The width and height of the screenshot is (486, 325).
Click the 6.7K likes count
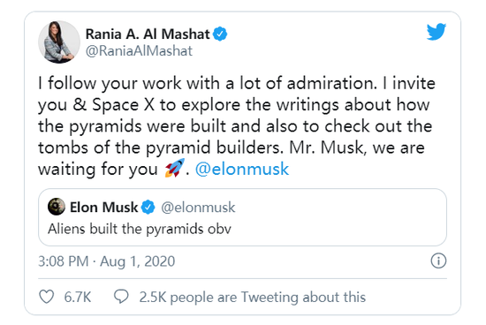(78, 297)
